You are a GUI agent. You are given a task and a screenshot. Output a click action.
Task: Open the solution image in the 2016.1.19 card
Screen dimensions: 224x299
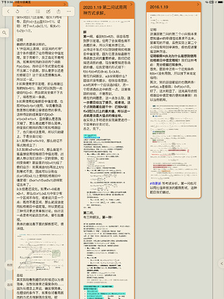coord(174,142)
